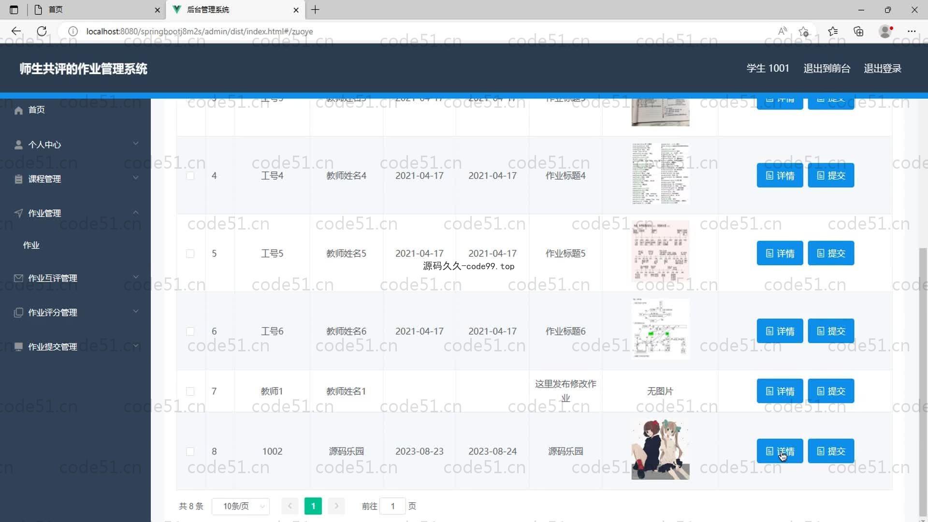Click the next page arrow in pagination
Viewport: 928px width, 522px height.
(336, 506)
